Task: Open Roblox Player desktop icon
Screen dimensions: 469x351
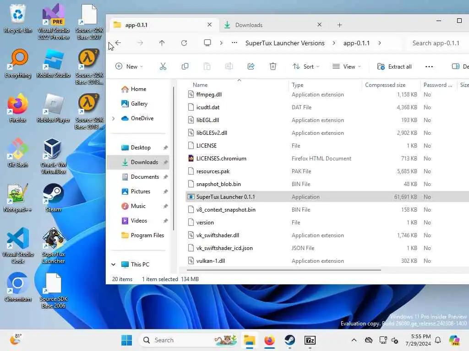Action: pyautogui.click(x=54, y=108)
